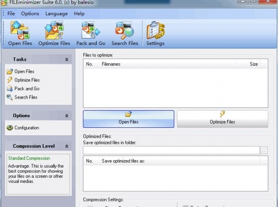278x207 pixels.
Task: Click the Open Files toolbar icon
Action: coord(20,33)
